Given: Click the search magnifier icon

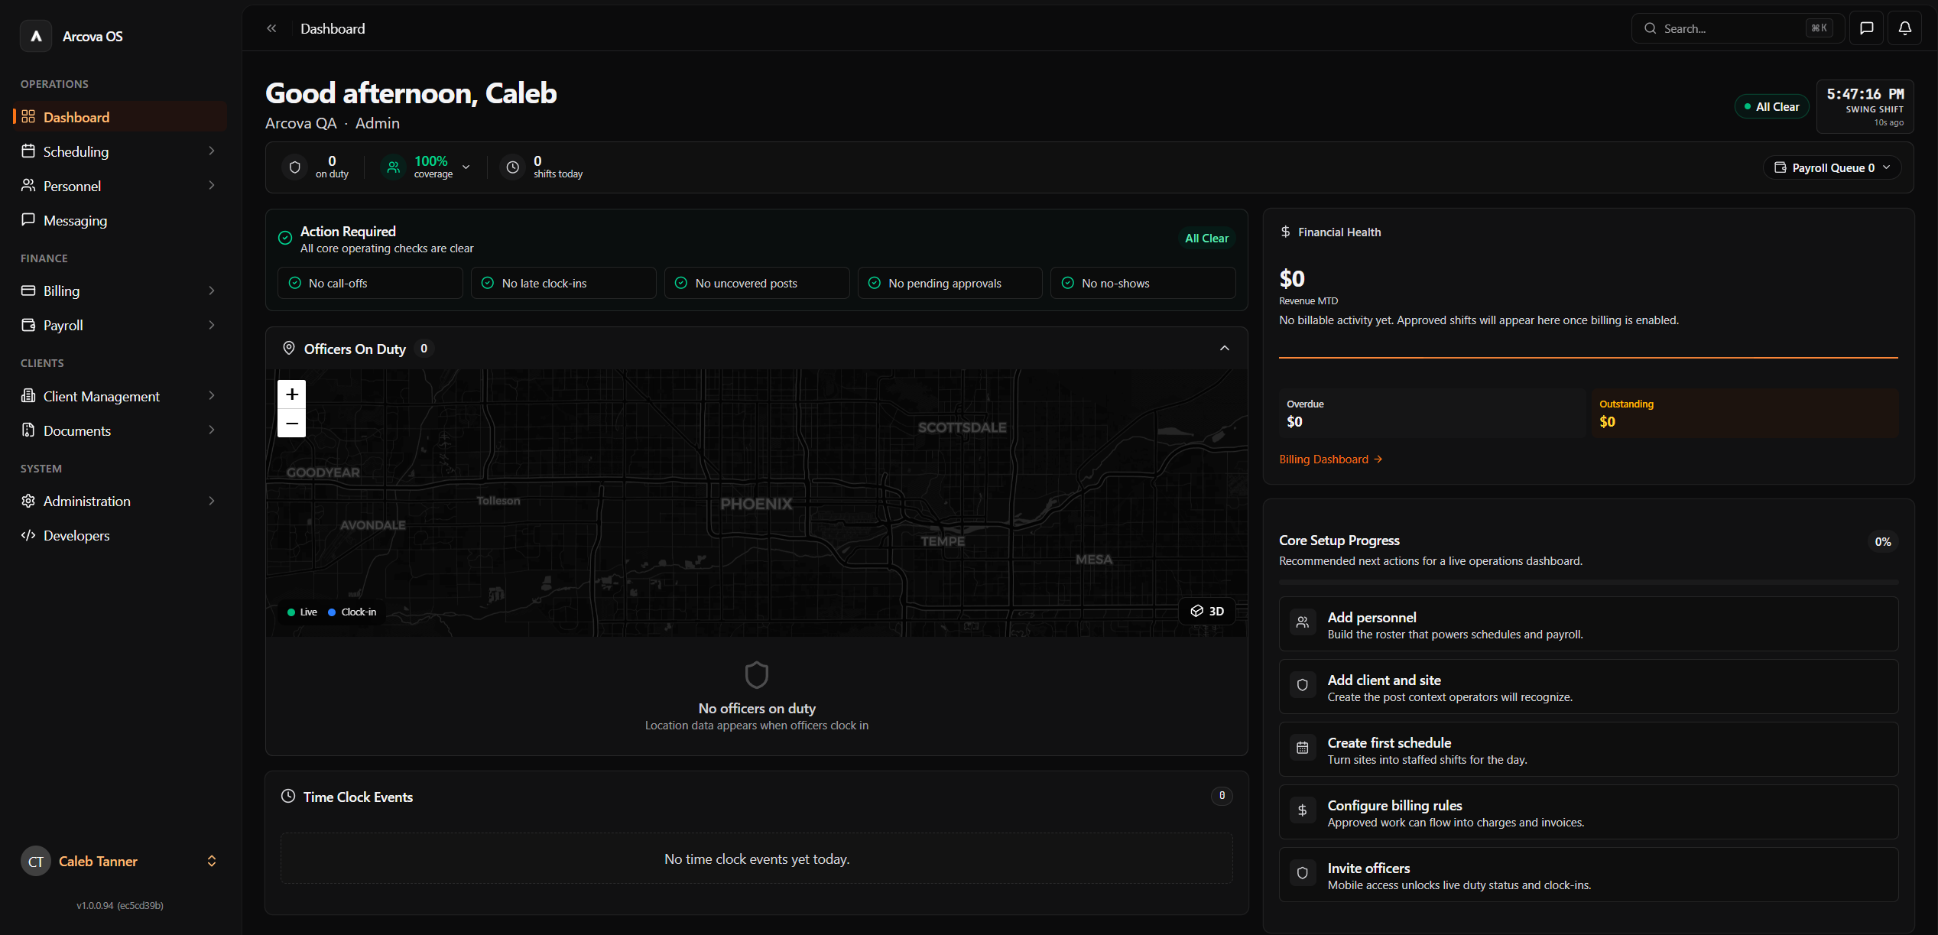Looking at the screenshot, I should [x=1651, y=28].
